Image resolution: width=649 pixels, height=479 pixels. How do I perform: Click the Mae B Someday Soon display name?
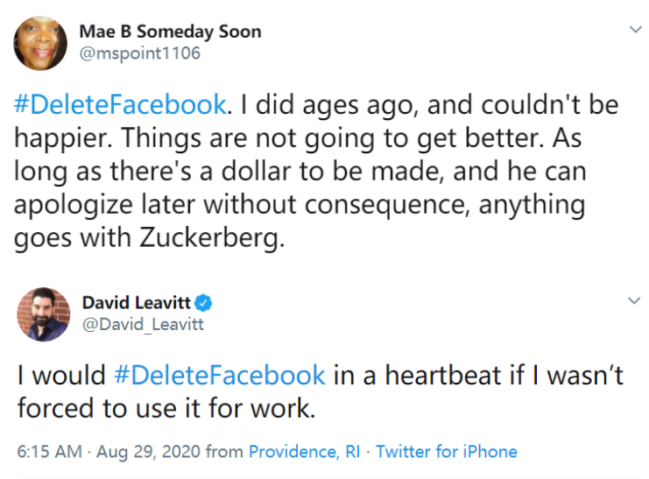click(170, 32)
